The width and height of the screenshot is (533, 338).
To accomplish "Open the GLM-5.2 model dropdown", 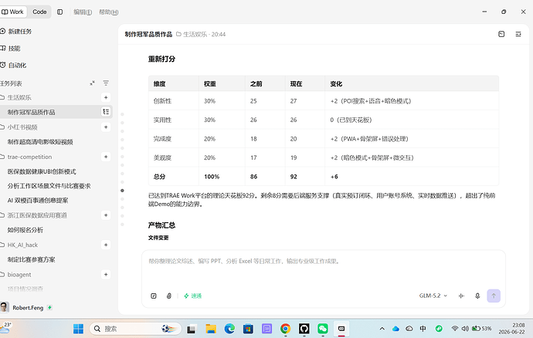I will (x=433, y=296).
